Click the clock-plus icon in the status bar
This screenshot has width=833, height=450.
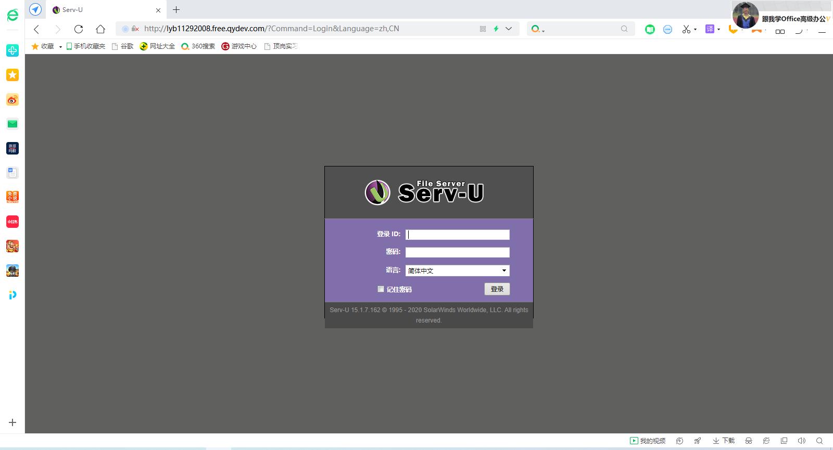click(679, 441)
